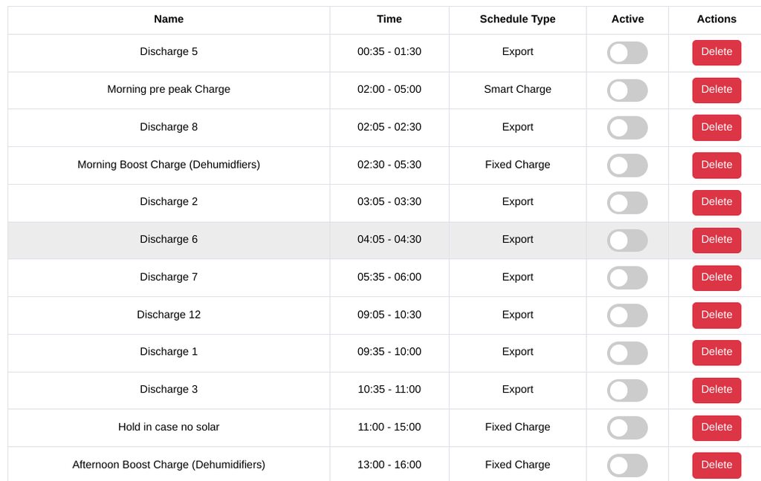Turn on the Discharge 6 toggle
Image resolution: width=761 pixels, height=481 pixels.
click(x=627, y=240)
